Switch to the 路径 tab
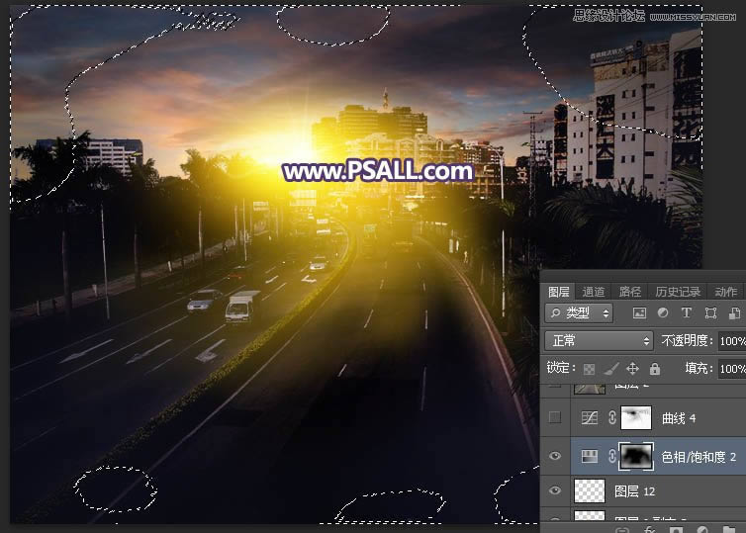746x533 pixels. coord(629,292)
